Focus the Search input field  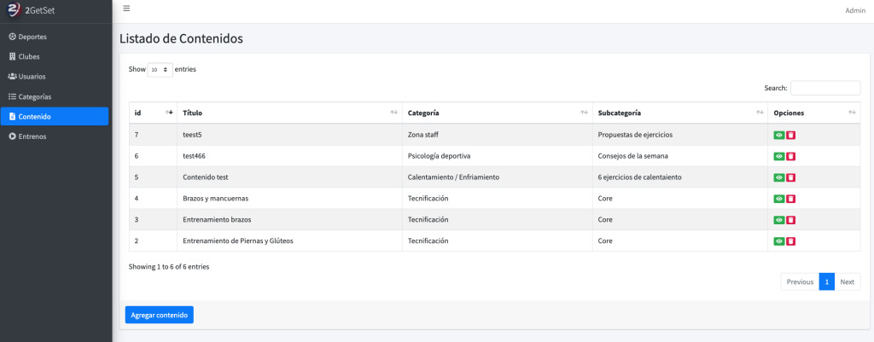(824, 88)
